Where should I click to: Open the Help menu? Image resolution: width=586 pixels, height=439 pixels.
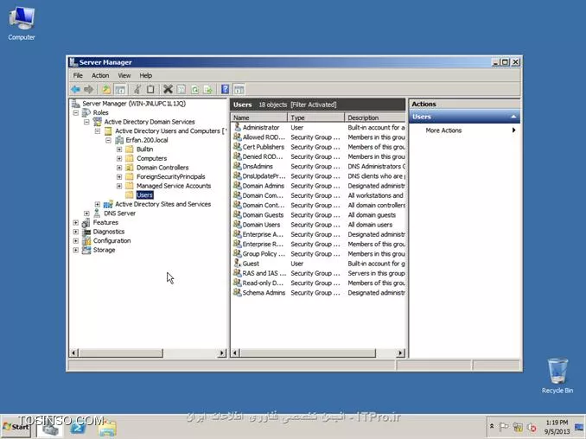tap(146, 75)
